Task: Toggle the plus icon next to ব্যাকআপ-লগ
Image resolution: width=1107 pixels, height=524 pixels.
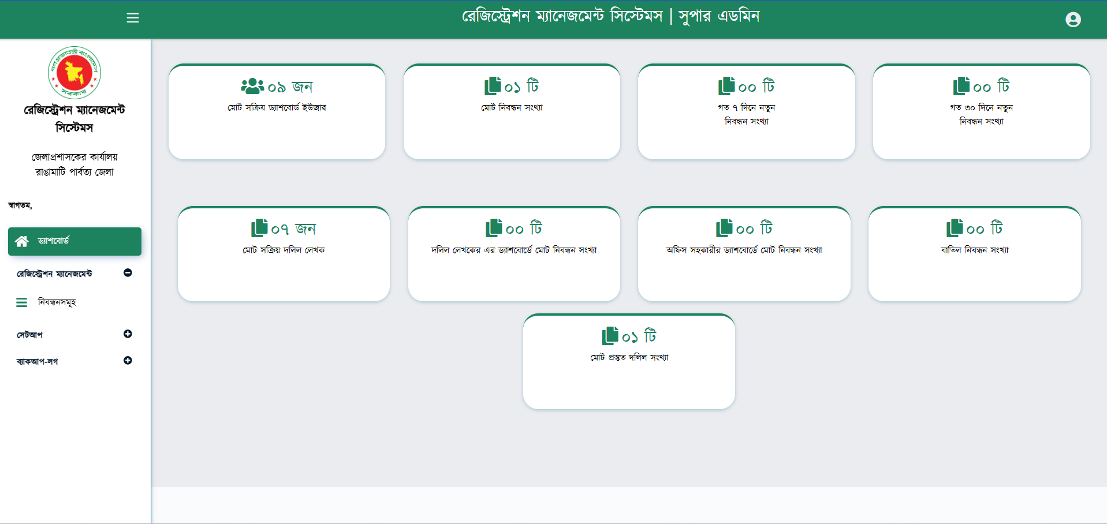Action: coord(128,361)
